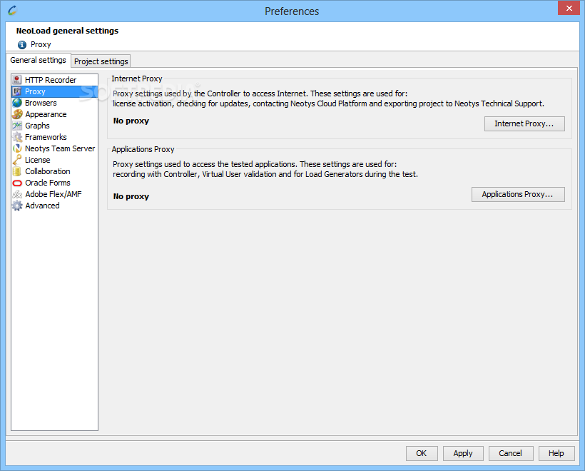Click the Appearance palette icon
Screen dimensions: 585x471
(17, 114)
